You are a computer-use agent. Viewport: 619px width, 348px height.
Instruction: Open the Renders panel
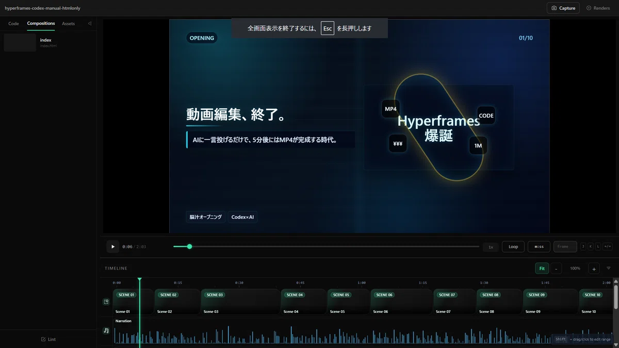[598, 8]
